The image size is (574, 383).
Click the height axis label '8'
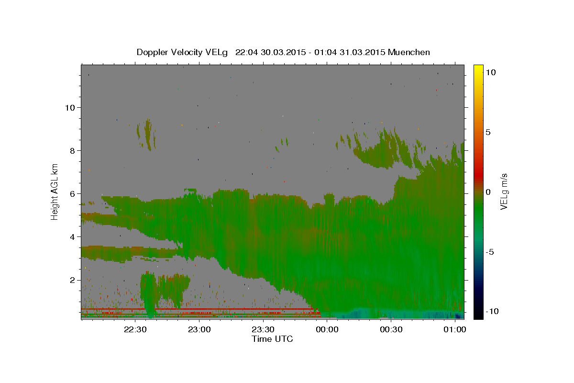pyautogui.click(x=72, y=151)
